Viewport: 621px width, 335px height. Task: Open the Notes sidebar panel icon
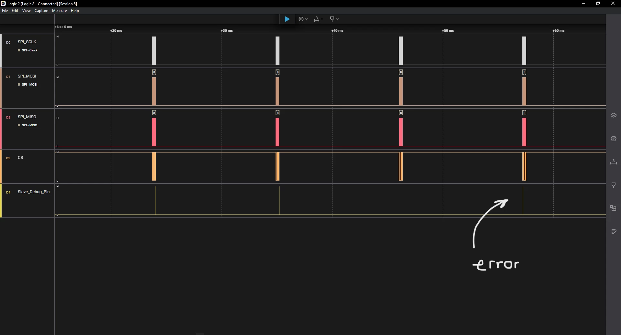point(614,232)
